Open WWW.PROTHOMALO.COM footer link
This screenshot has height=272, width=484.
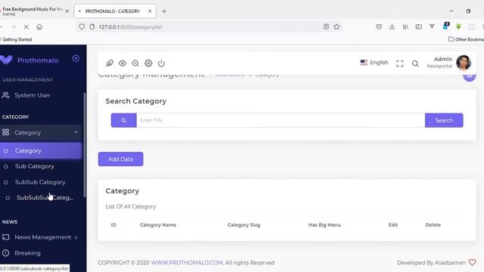[187, 263]
